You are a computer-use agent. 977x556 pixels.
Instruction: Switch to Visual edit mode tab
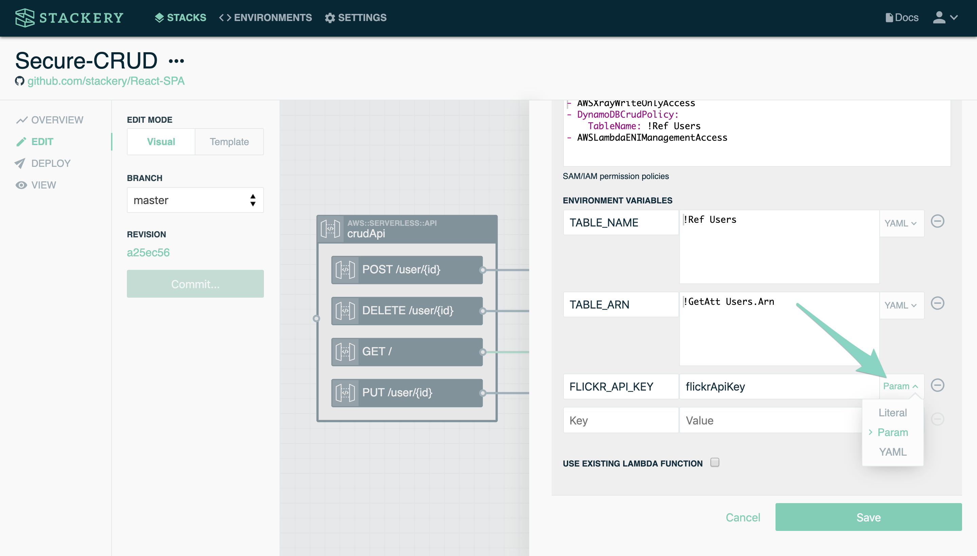click(161, 141)
